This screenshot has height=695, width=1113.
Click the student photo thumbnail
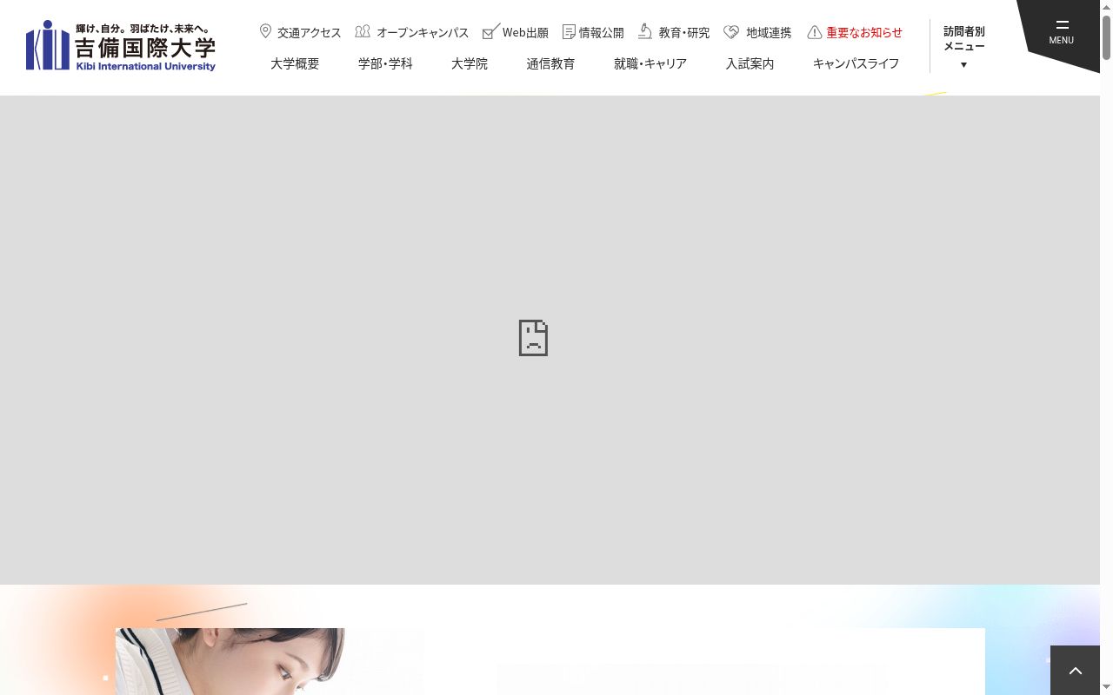coord(230,661)
